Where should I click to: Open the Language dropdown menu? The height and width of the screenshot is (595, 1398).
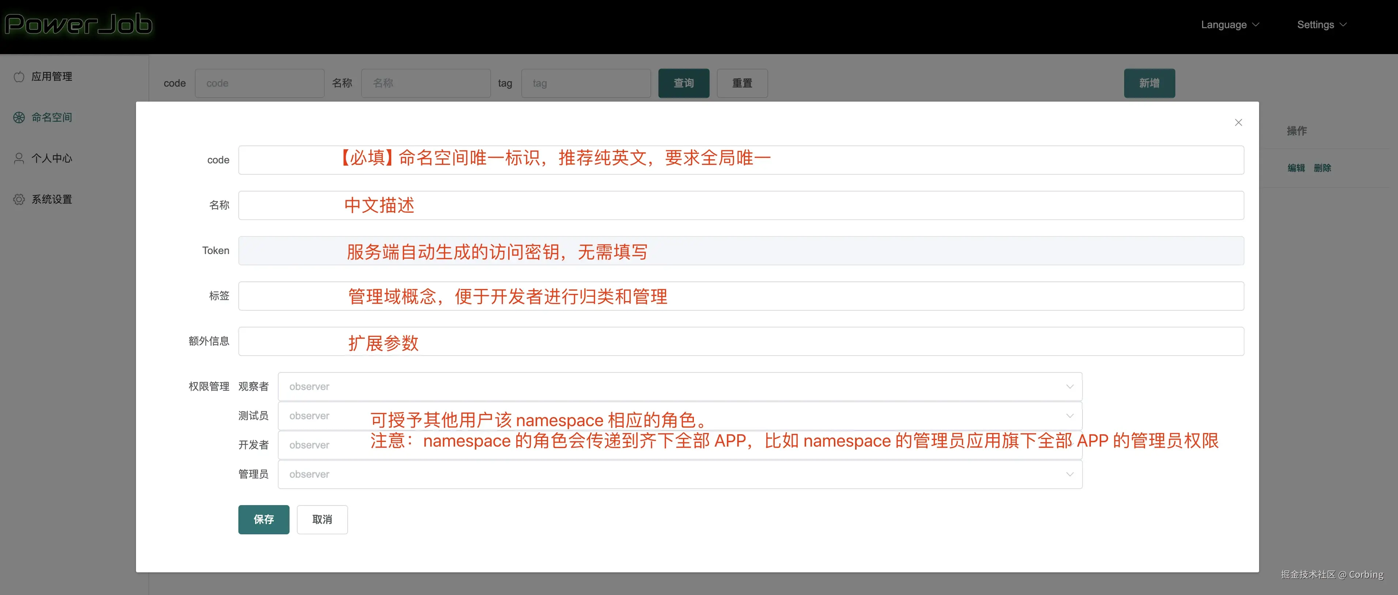click(x=1229, y=25)
